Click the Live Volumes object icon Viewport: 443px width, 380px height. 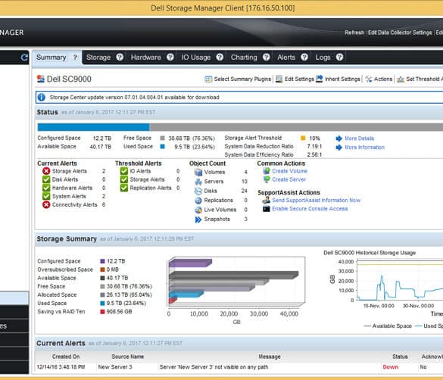198,210
